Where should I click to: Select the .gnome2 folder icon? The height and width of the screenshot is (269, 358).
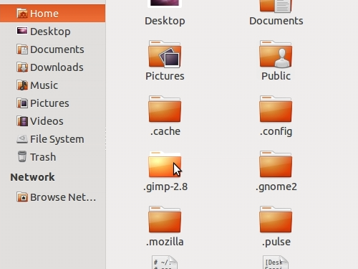pos(276,164)
